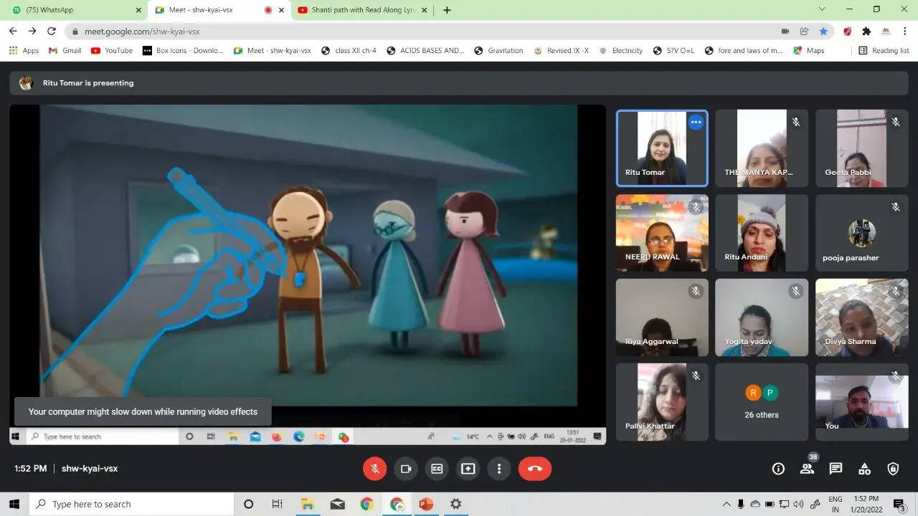
Task: Open the meeting details info icon
Action: tap(778, 469)
